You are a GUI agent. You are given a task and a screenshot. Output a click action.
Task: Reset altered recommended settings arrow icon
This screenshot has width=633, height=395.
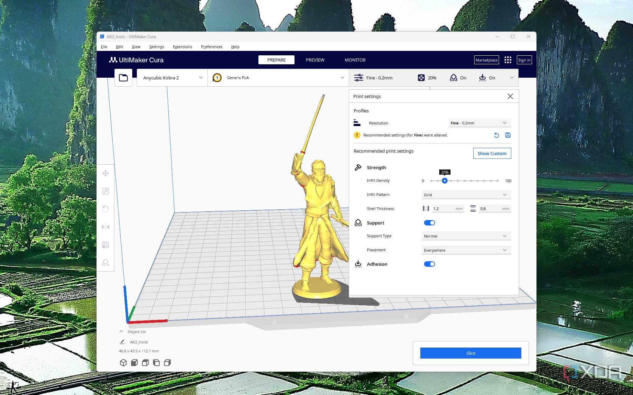496,135
